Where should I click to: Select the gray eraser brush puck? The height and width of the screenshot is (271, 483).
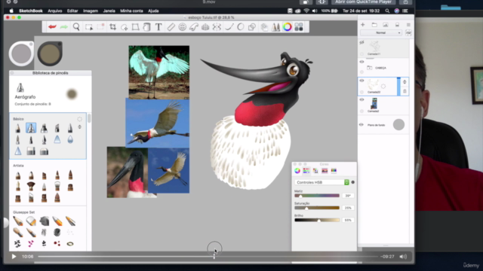click(x=21, y=53)
